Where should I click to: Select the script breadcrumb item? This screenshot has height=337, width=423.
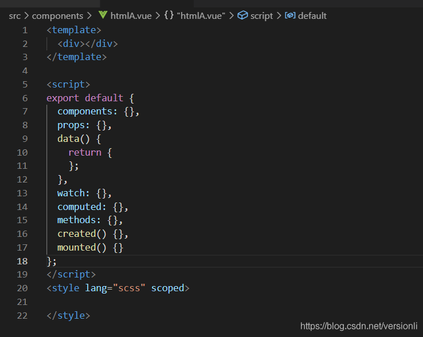(262, 16)
